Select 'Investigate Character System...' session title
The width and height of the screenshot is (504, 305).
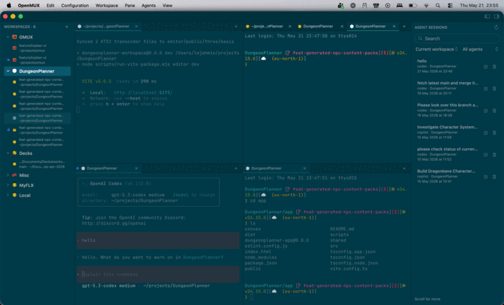click(447, 127)
